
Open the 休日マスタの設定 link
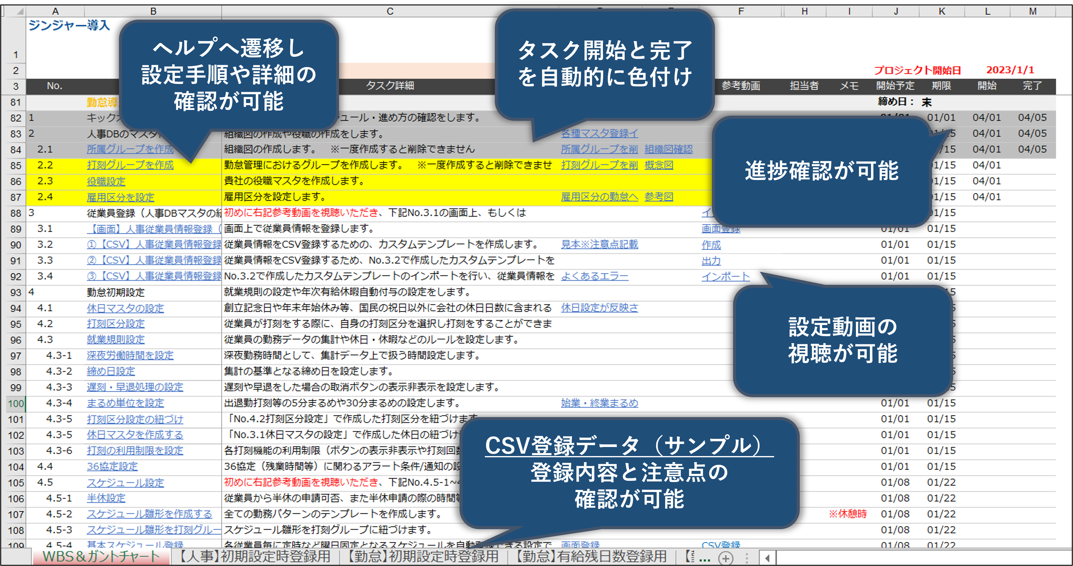(125, 308)
